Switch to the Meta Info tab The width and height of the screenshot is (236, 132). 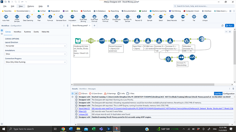coord(45,32)
